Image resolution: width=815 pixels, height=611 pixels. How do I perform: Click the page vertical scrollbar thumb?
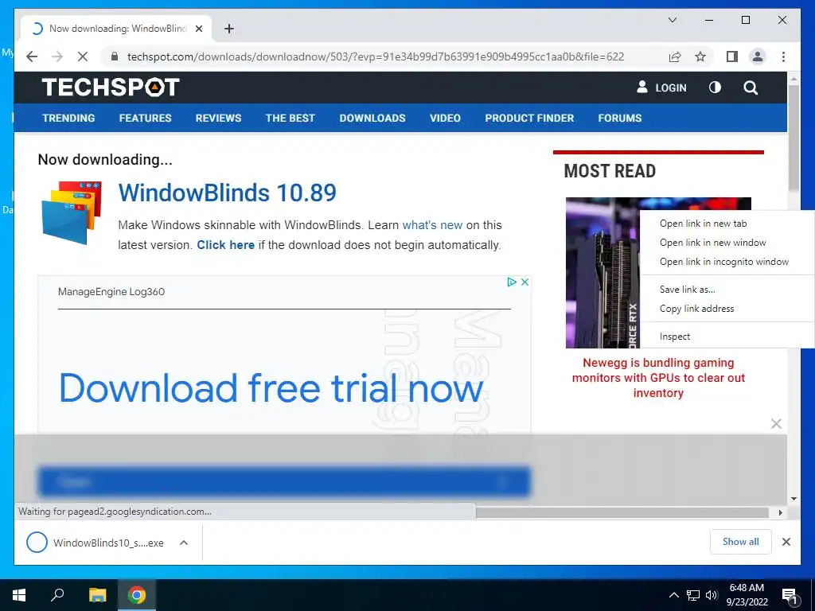[794, 138]
